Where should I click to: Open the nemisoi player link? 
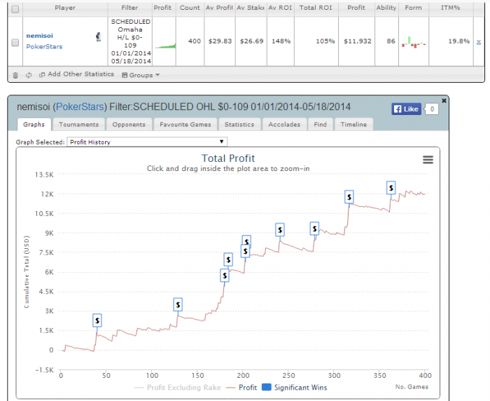[39, 36]
